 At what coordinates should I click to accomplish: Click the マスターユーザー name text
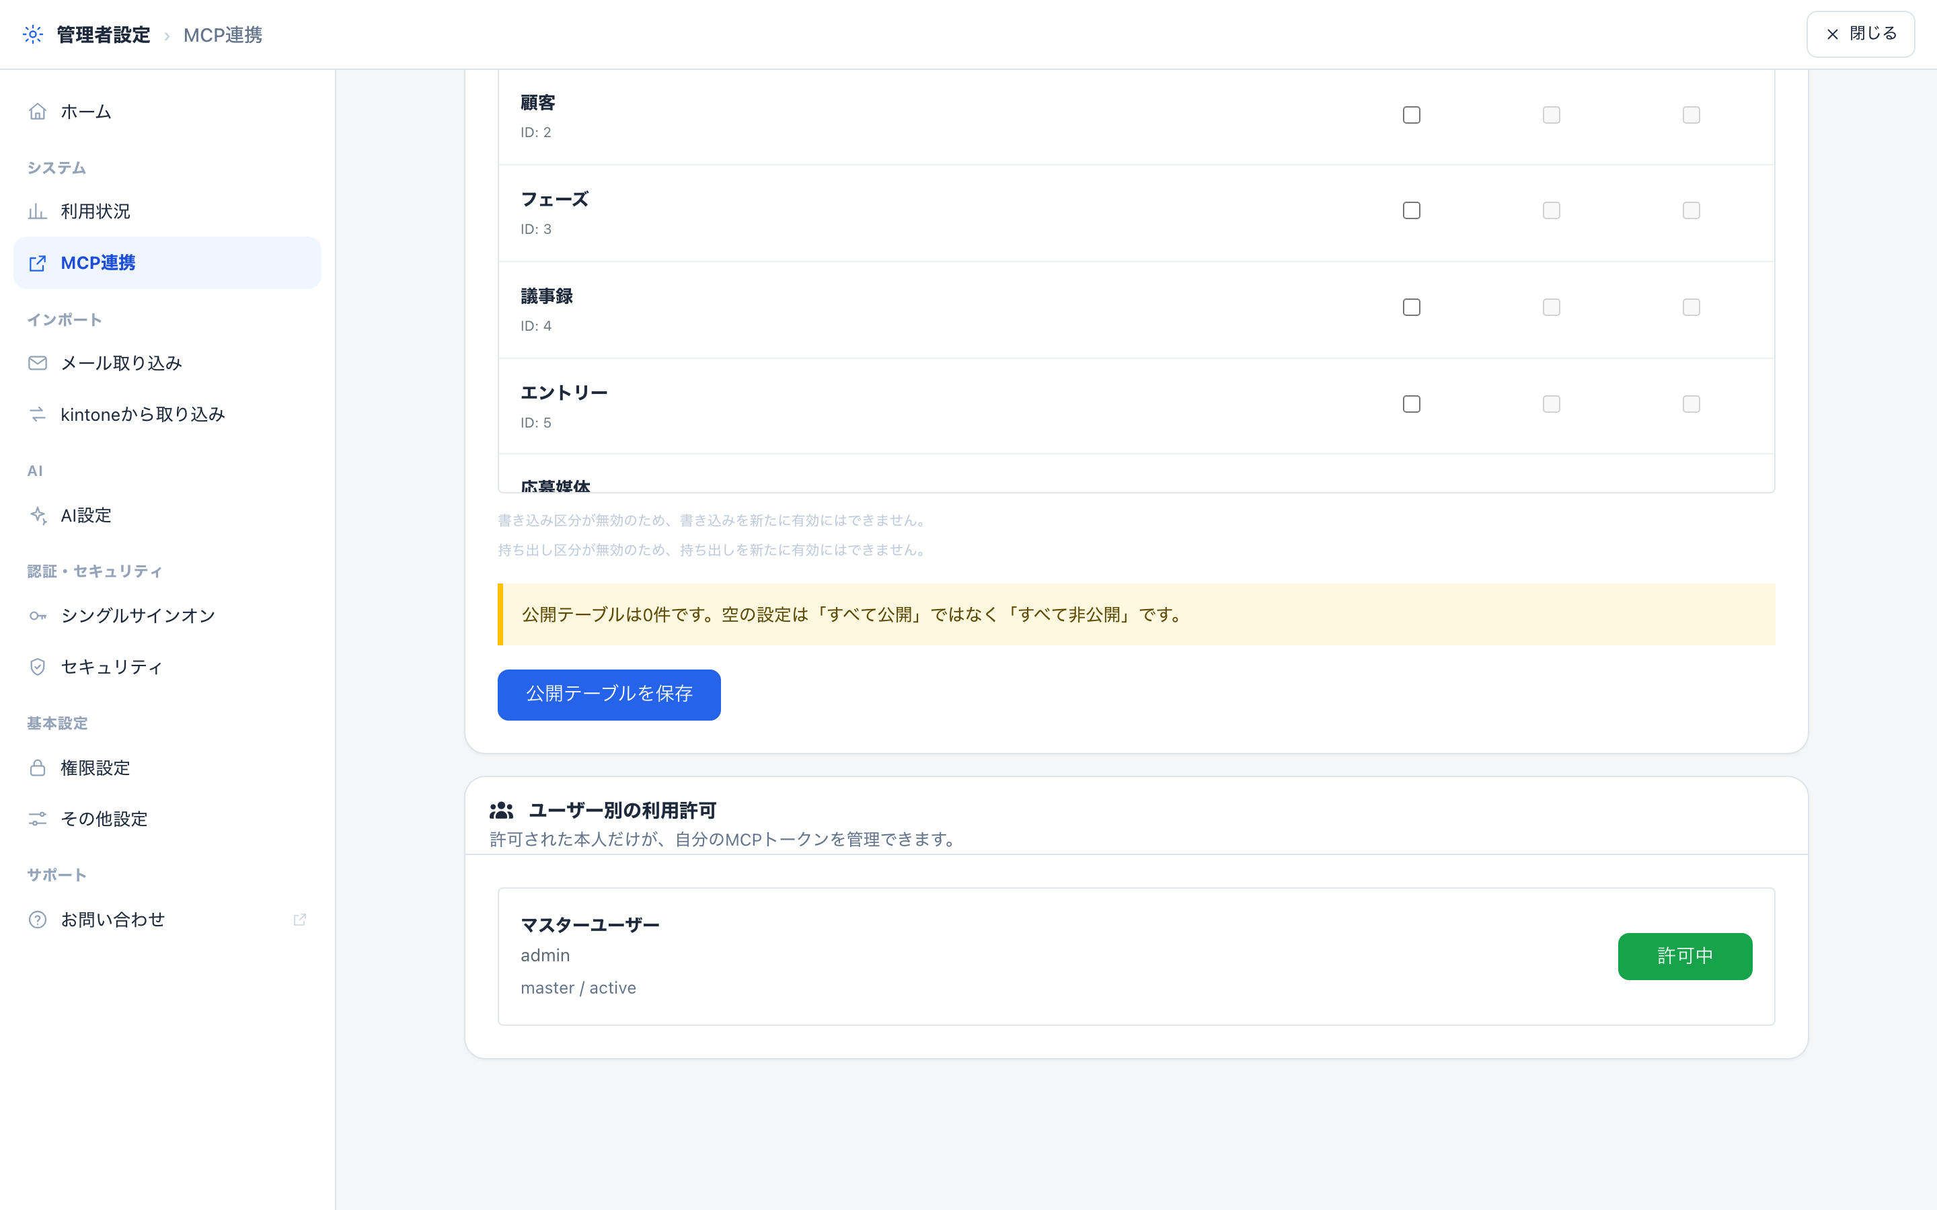(591, 925)
